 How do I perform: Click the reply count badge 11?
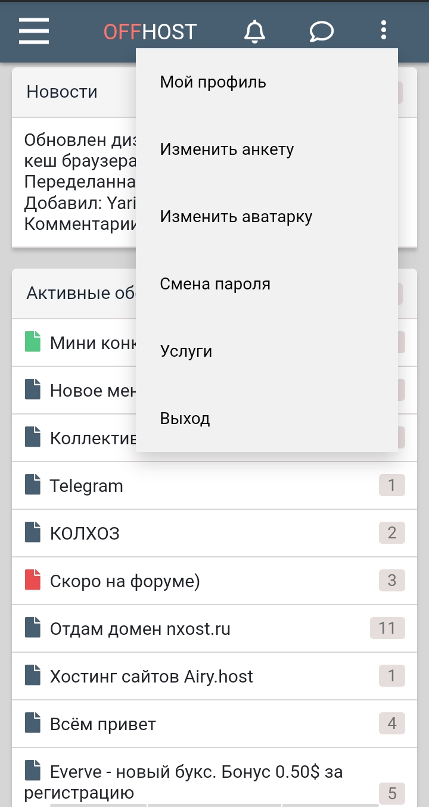coord(387,628)
